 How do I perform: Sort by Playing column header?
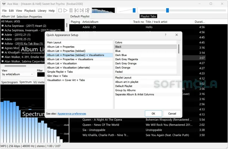pos(75,22)
